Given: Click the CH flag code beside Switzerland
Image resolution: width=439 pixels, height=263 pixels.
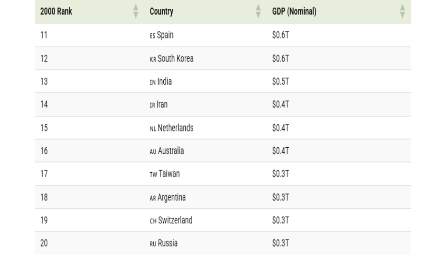Looking at the screenshot, I should [x=153, y=221].
